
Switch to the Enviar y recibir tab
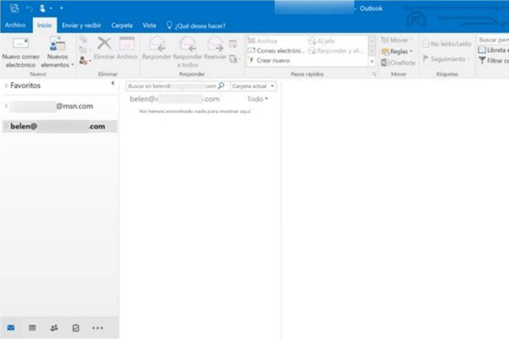click(82, 26)
